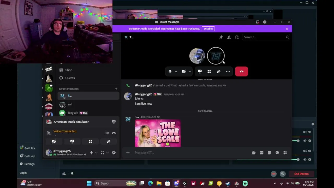Image resolution: width=334 pixels, height=188 pixels.
Task: Launch activity from voice panel
Action: [x=90, y=142]
